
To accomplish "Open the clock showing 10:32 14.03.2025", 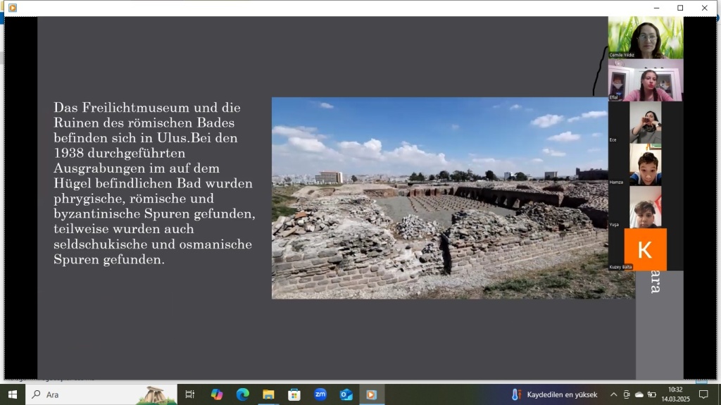I will 675,394.
